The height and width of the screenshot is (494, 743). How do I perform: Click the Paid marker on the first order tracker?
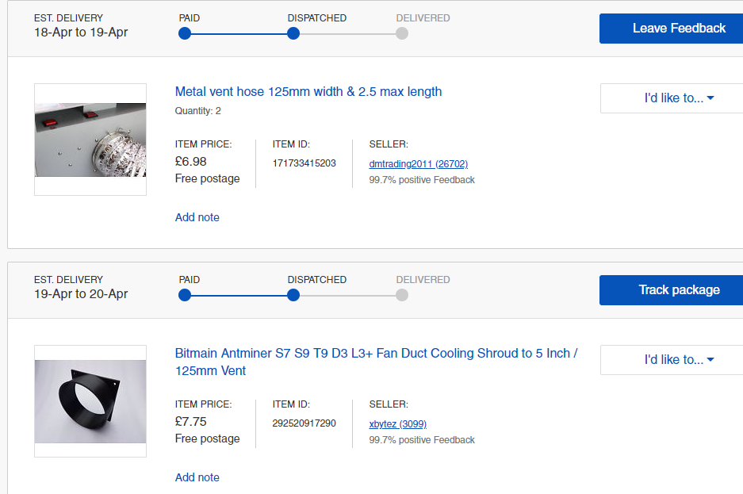(x=185, y=33)
